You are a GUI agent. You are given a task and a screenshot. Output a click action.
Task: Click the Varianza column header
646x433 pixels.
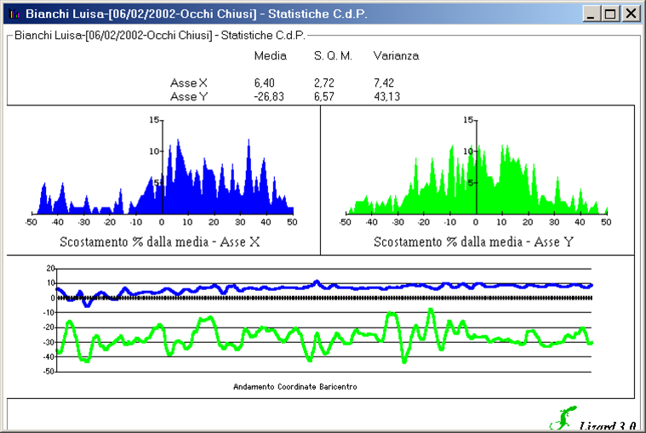pos(396,56)
